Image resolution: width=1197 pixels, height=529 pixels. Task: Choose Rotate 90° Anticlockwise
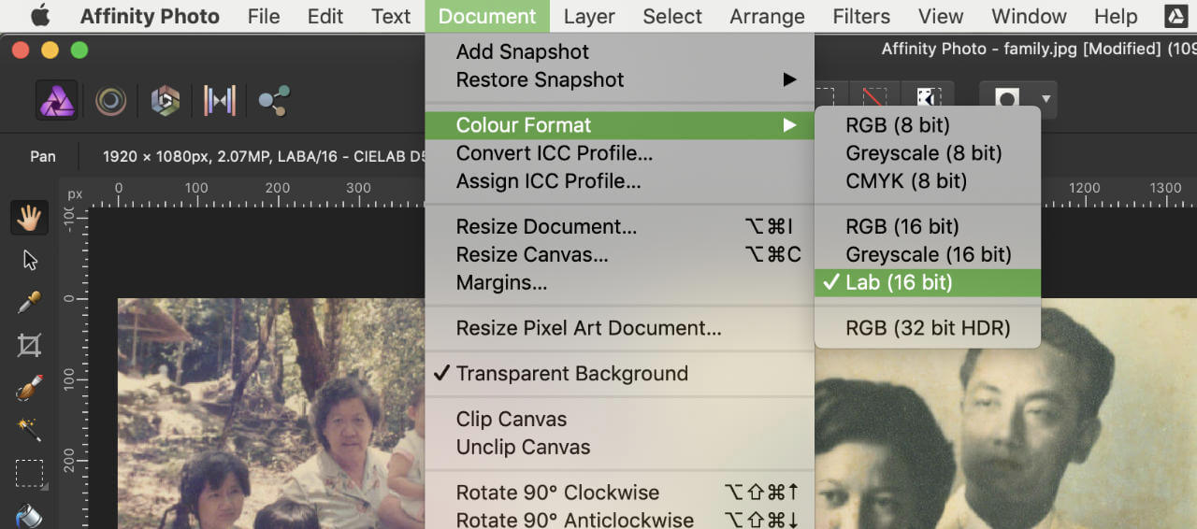[x=619, y=520]
